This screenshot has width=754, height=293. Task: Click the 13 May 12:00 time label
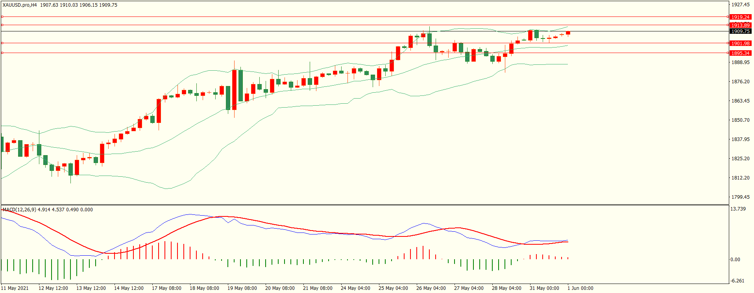[x=91, y=288]
